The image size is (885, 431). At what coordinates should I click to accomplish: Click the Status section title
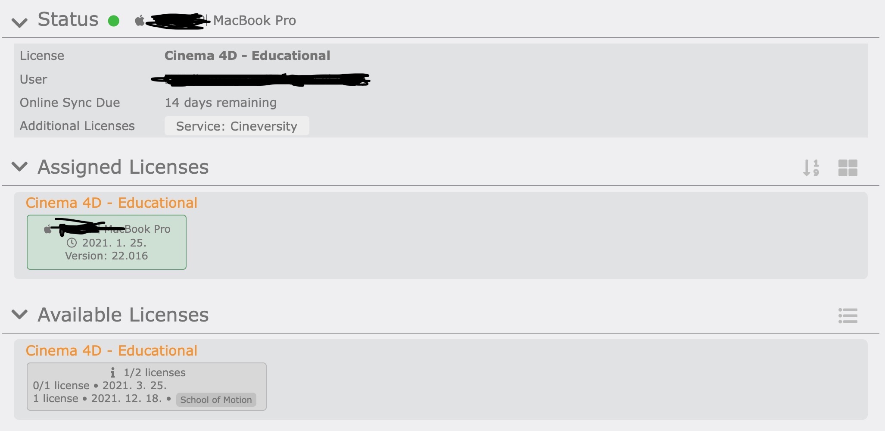(x=68, y=19)
